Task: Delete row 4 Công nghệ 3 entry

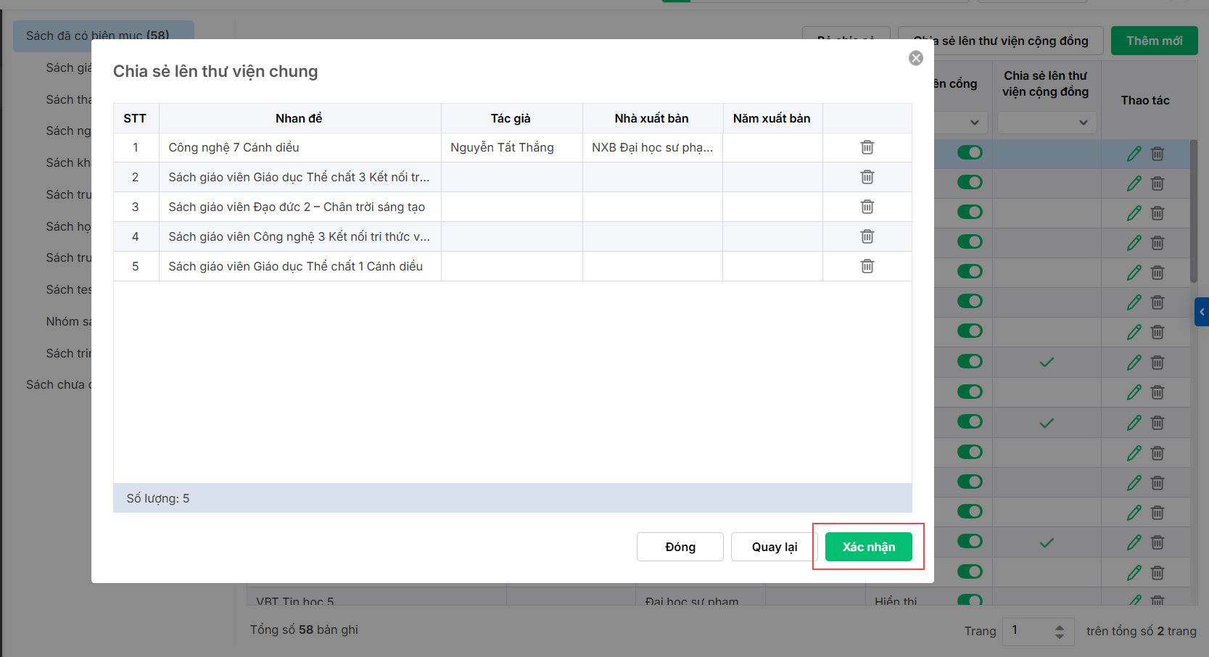Action: [x=867, y=236]
